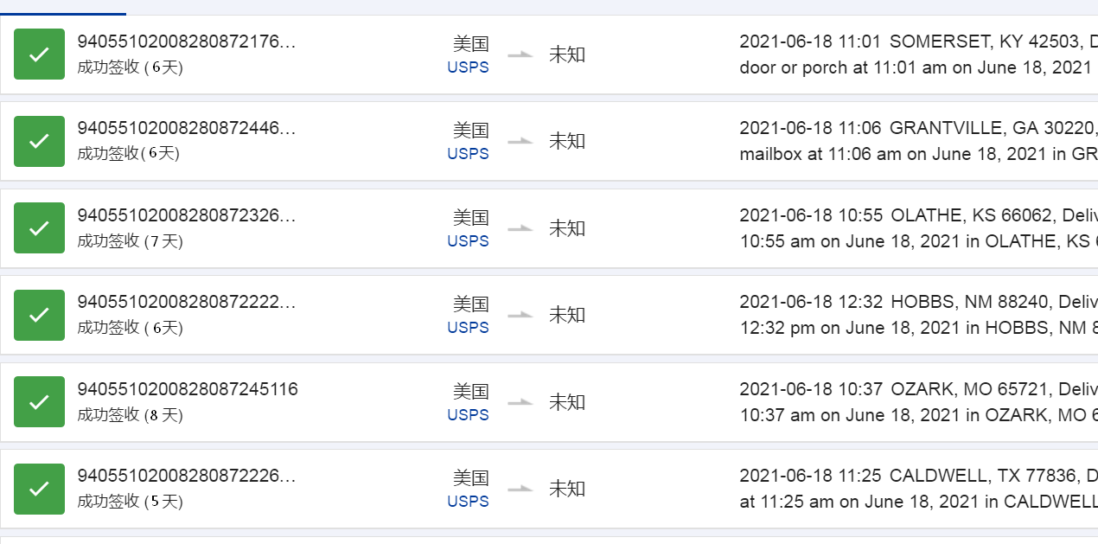1098x544 pixels.
Task: Click the gray arrow icon in the Ozark, MO row
Action: pos(520,402)
